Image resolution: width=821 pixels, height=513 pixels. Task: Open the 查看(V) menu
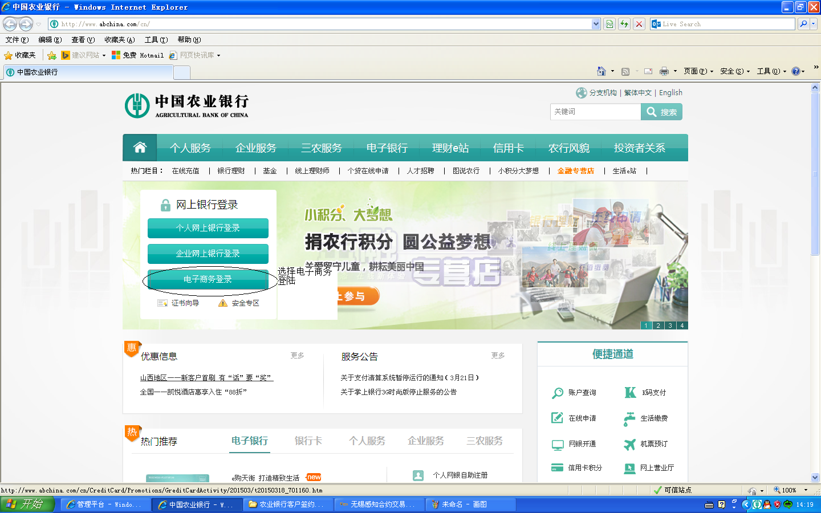pos(83,40)
